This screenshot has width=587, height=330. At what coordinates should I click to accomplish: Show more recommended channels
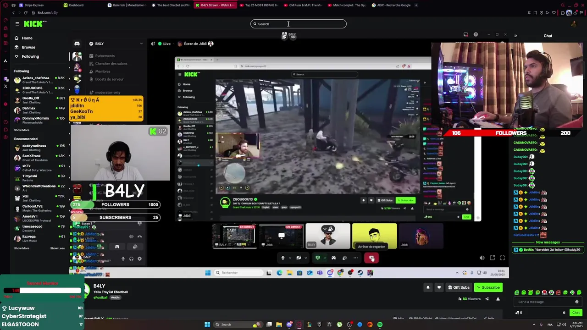(22, 248)
